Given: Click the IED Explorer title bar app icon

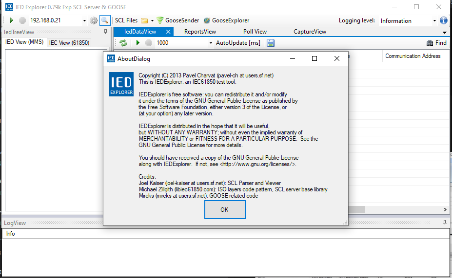Looking at the screenshot, I should 9,7.
